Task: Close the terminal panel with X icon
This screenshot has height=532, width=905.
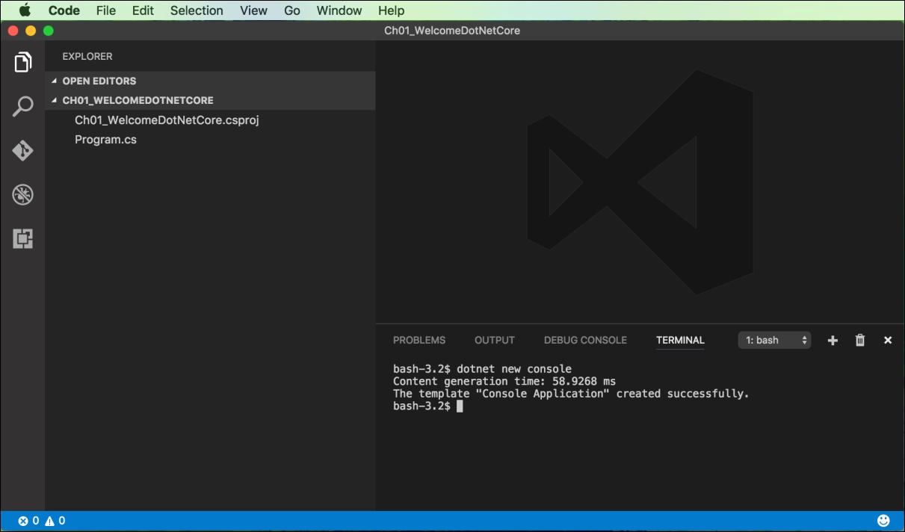Action: [888, 340]
